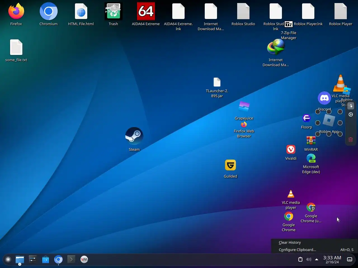Open the VM app icon in taskbar
Image resolution: width=358 pixels, height=268 pixels.
(x=84, y=259)
